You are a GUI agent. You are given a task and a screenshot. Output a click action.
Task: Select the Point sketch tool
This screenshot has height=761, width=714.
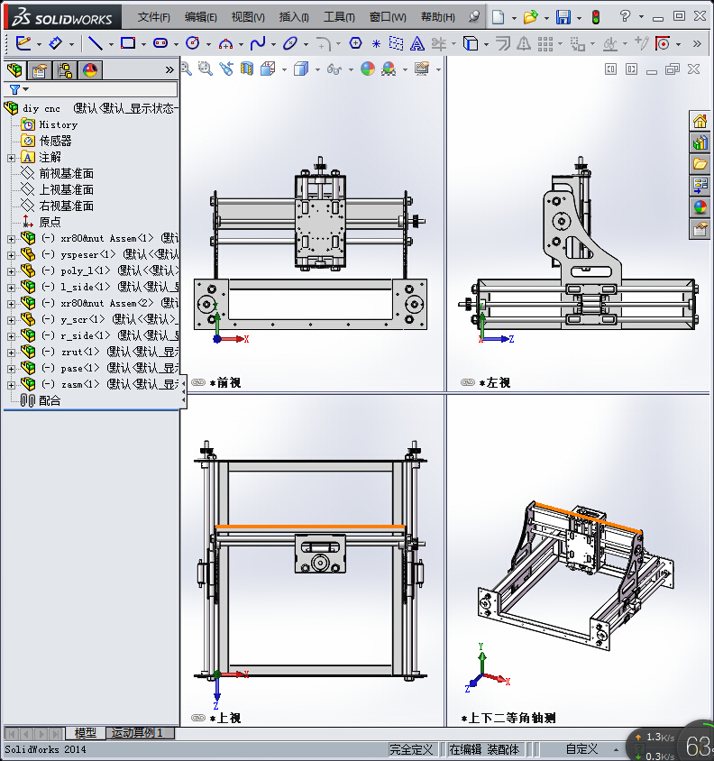tap(376, 43)
